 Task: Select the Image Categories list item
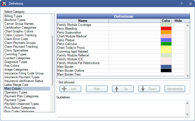[16, 69]
